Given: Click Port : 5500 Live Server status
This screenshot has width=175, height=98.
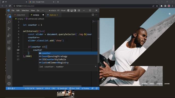Looking at the screenshot, I should point(74,88).
